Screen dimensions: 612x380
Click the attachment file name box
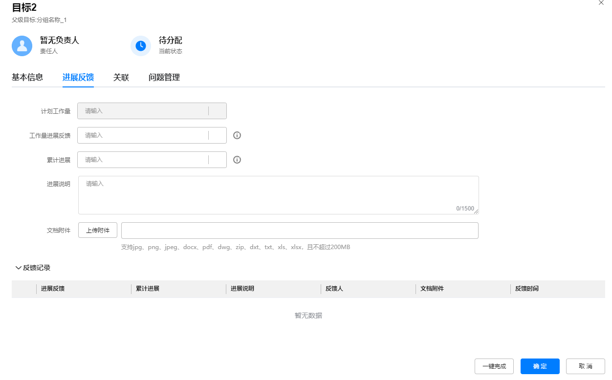pos(299,231)
